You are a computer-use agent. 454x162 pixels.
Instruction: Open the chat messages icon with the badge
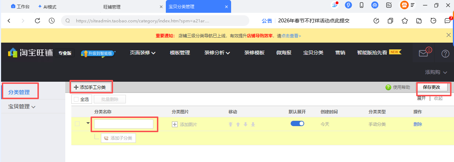pos(447,21)
